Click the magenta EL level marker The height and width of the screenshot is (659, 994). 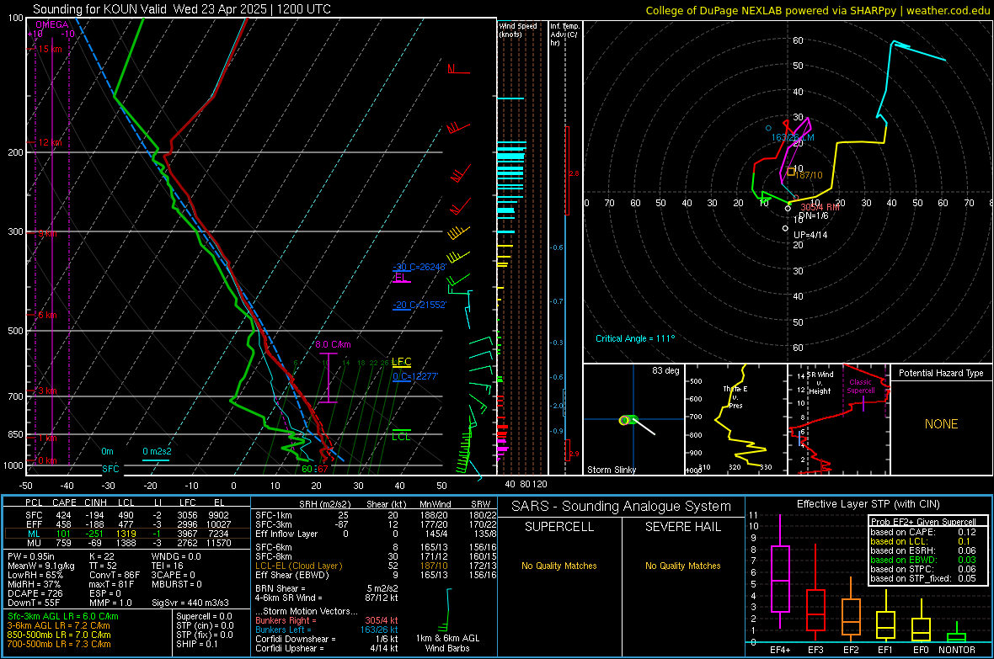pos(400,278)
